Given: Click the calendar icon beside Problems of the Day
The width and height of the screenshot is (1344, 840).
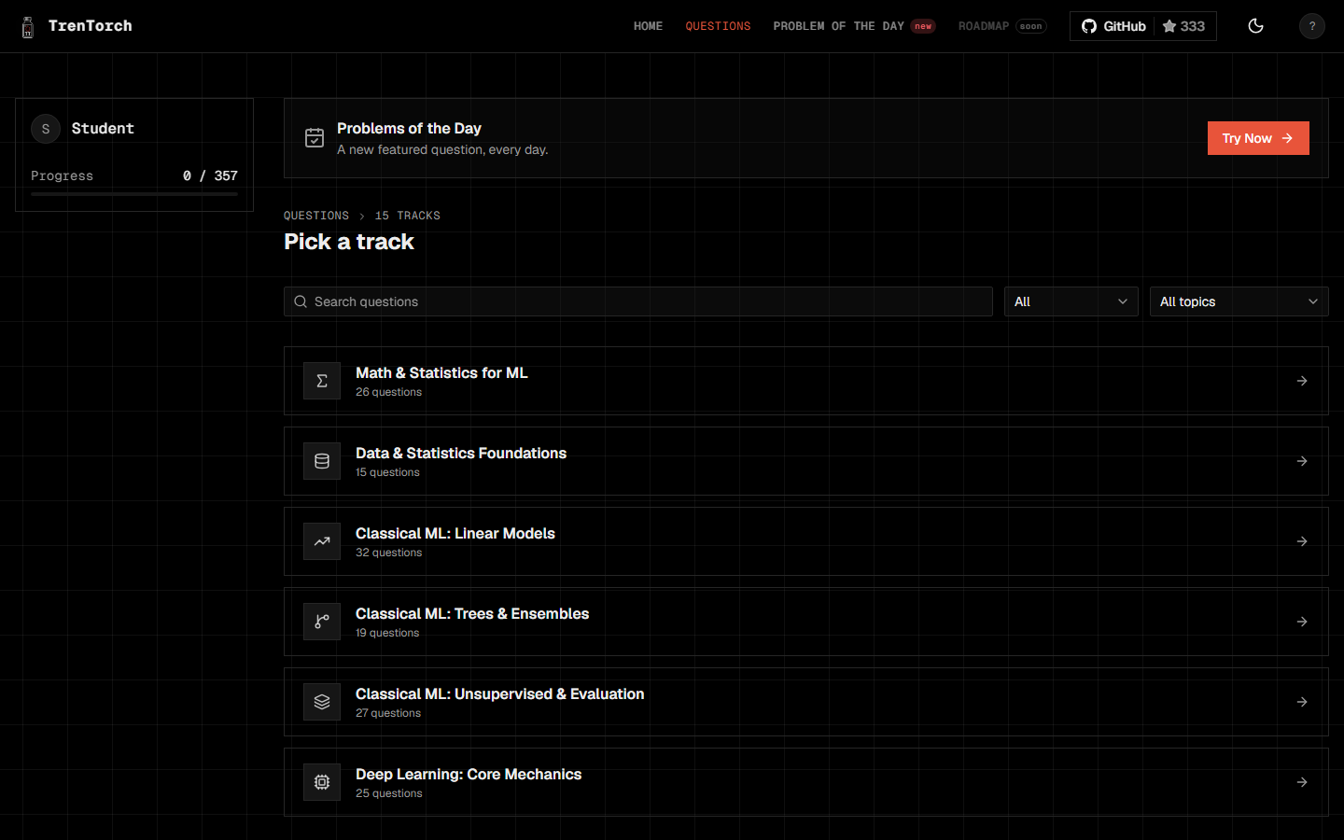Looking at the screenshot, I should (315, 138).
